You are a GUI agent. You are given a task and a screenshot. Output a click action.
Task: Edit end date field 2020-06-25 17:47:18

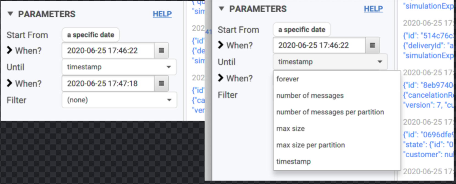(108, 83)
